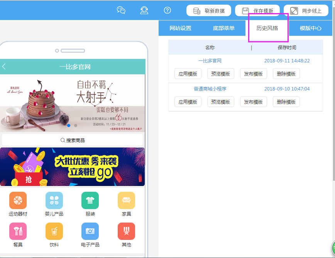Open the customer service headset icon

click(x=144, y=10)
